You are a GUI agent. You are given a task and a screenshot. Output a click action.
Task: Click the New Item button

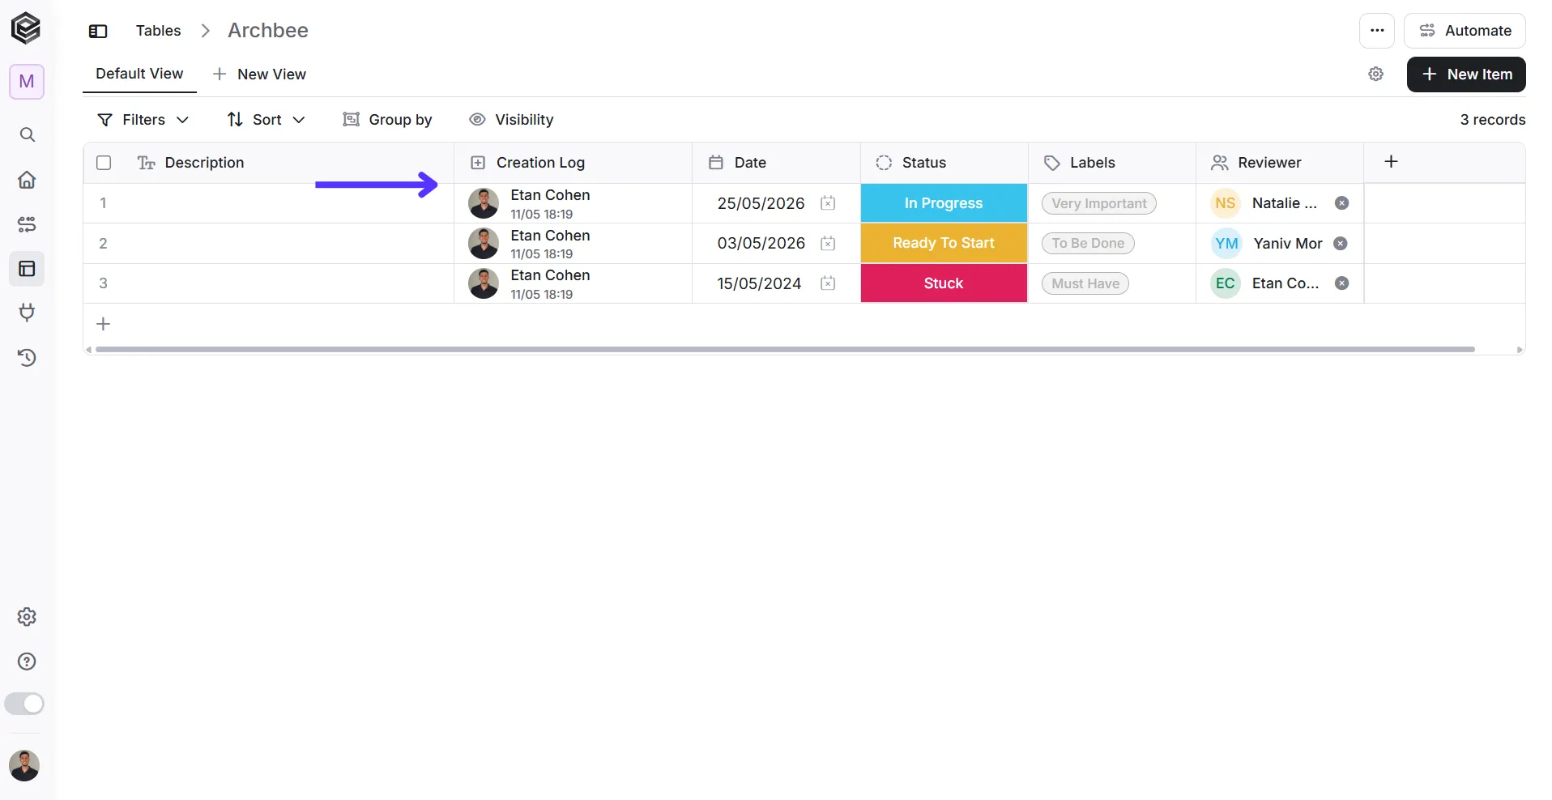pyautogui.click(x=1465, y=74)
